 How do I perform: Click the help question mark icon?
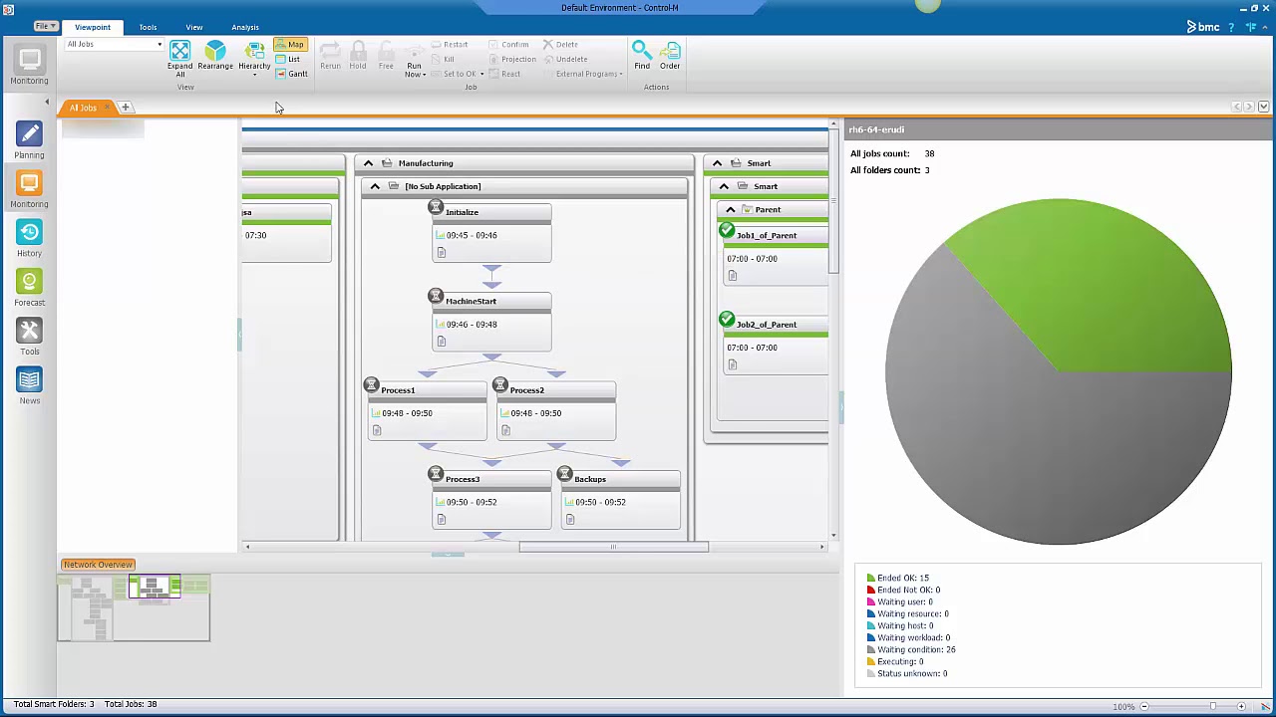pos(1232,27)
